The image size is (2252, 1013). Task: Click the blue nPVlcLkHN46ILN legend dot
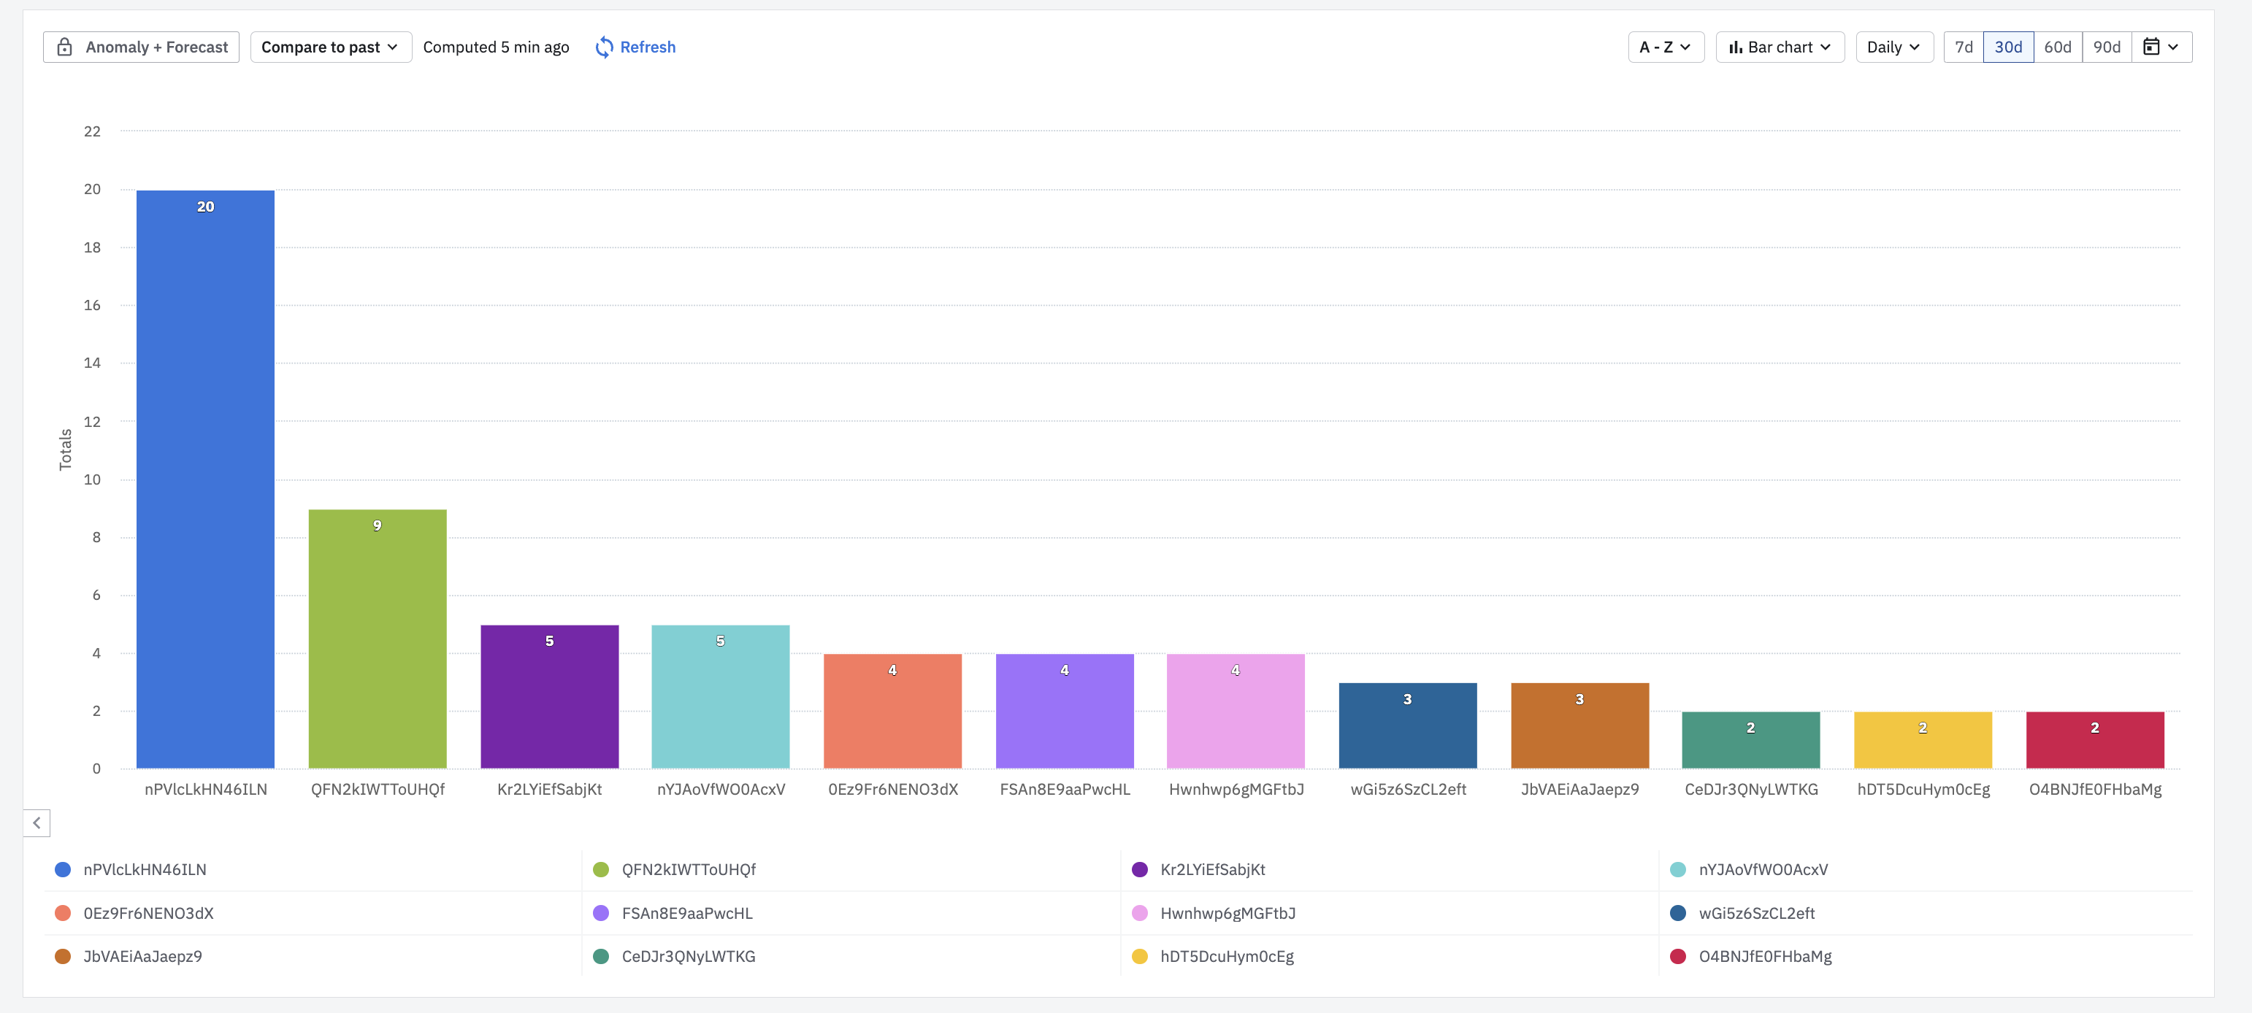[x=63, y=870]
